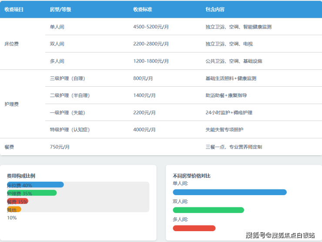Image resolution: width=322 pixels, height=242 pixels.
Task: Click the 收费标准 column header
Action: click(x=144, y=9)
